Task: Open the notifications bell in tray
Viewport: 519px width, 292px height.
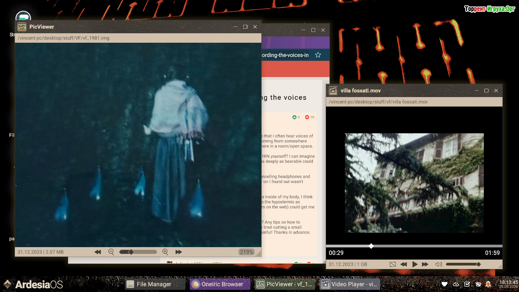Action: coord(488,284)
